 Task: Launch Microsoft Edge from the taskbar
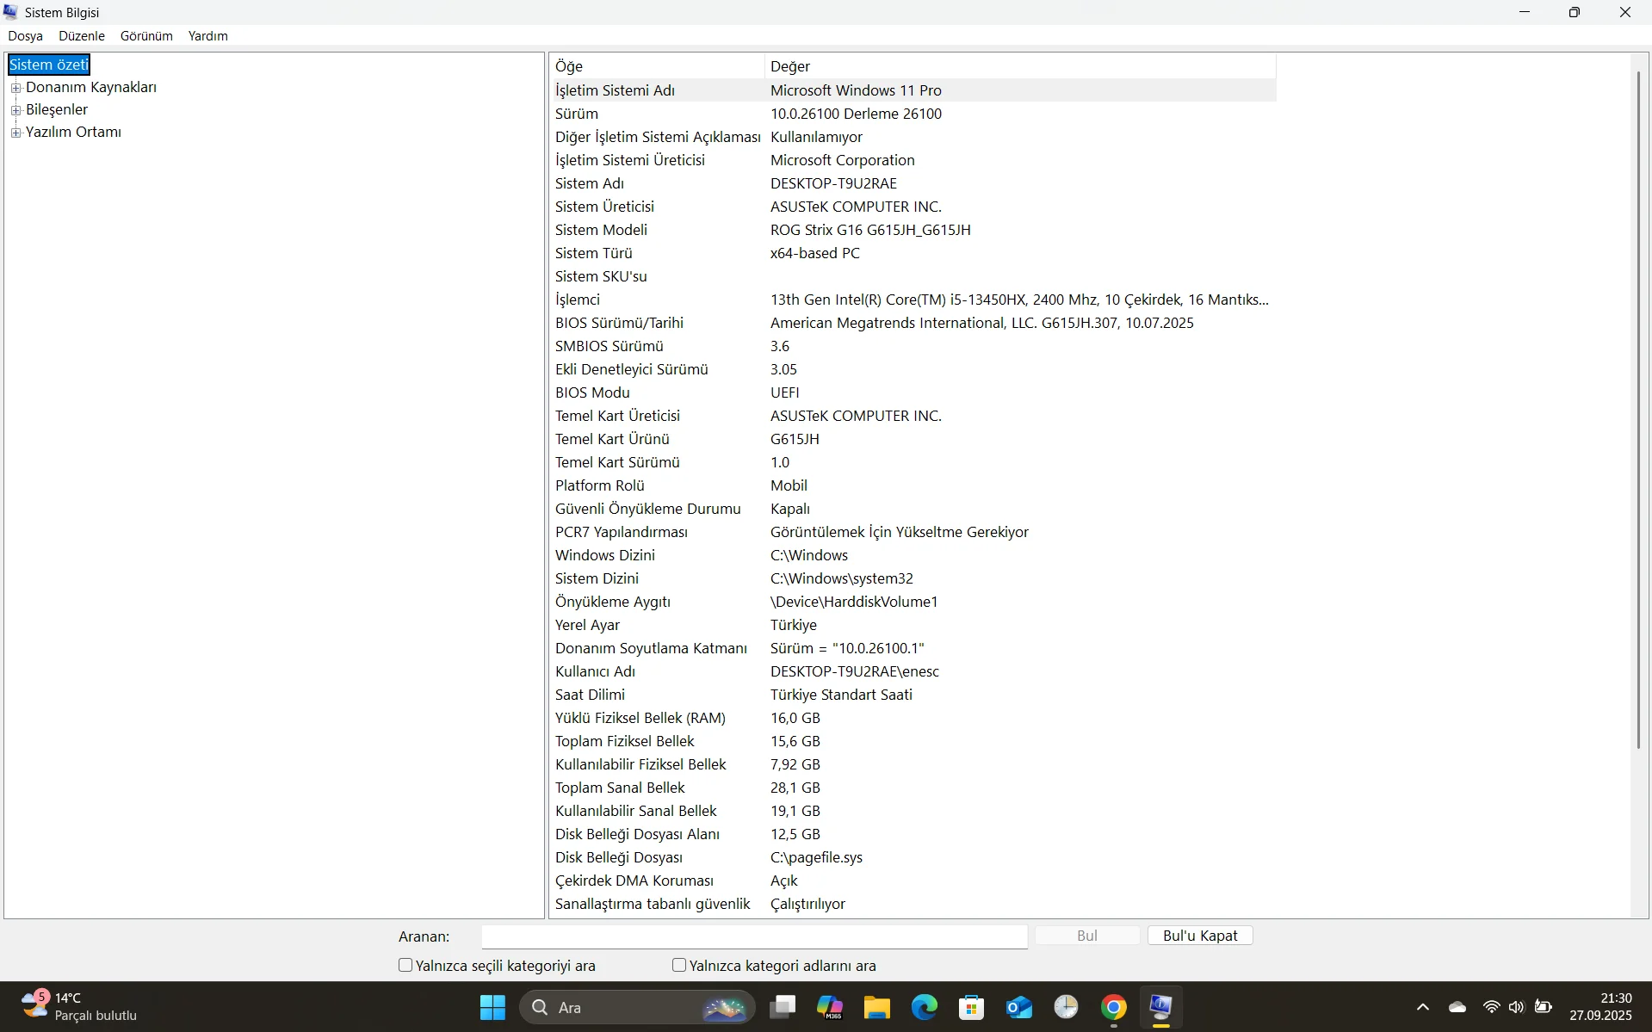point(925,1007)
